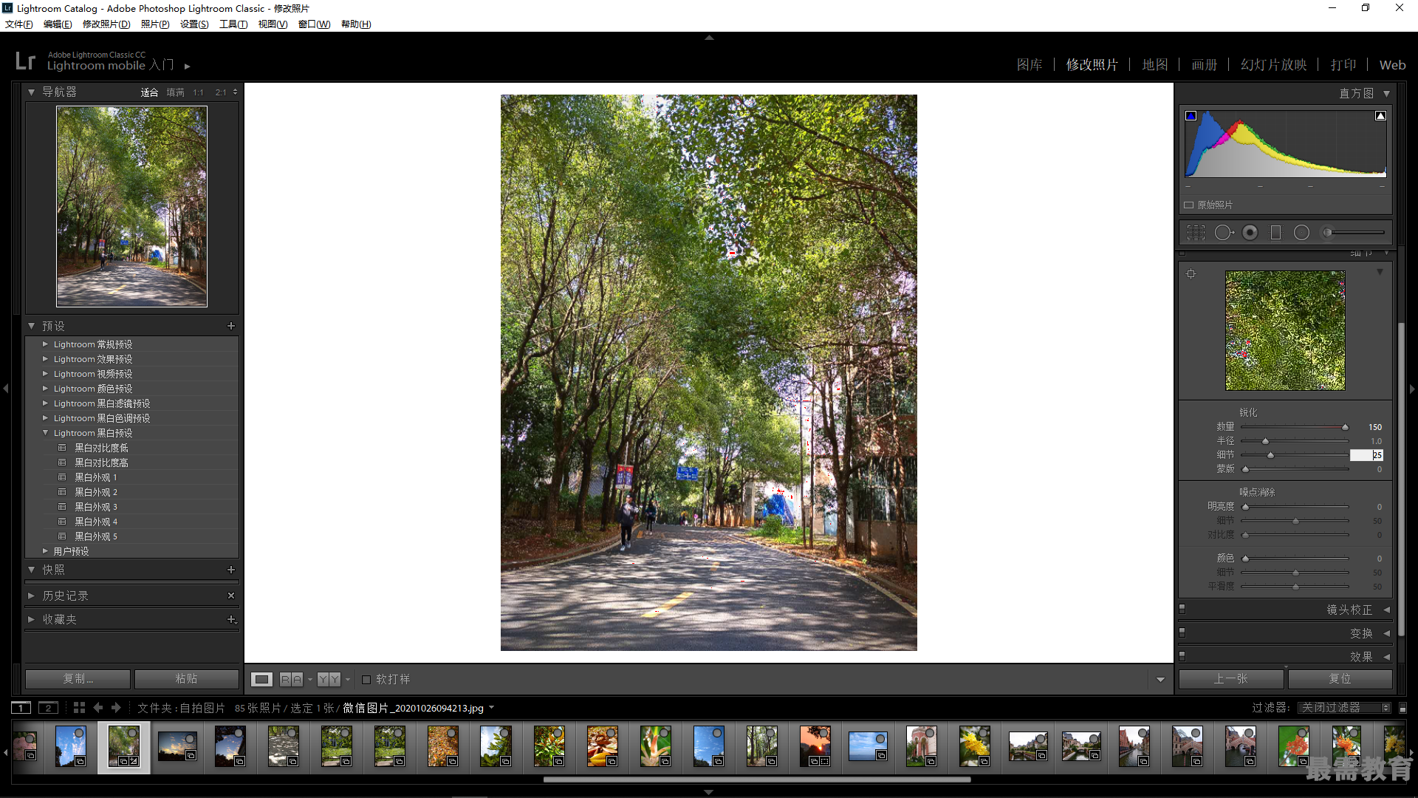Image resolution: width=1418 pixels, height=798 pixels.
Task: Collapse the detail preview with its triangle
Action: [1380, 273]
